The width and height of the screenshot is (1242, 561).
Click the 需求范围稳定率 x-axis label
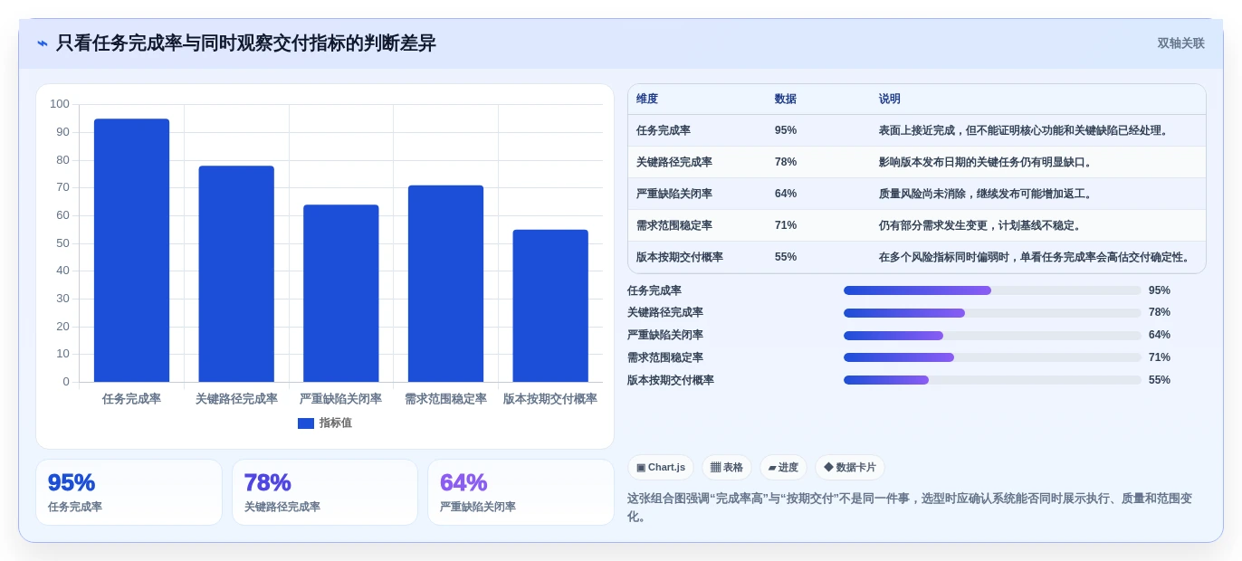(445, 399)
